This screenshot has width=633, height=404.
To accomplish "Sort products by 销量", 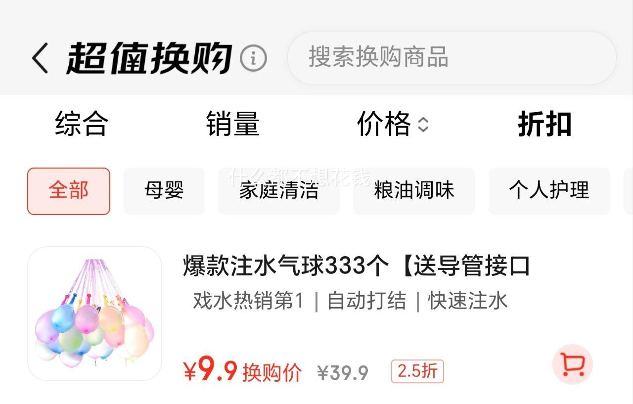I will point(232,124).
